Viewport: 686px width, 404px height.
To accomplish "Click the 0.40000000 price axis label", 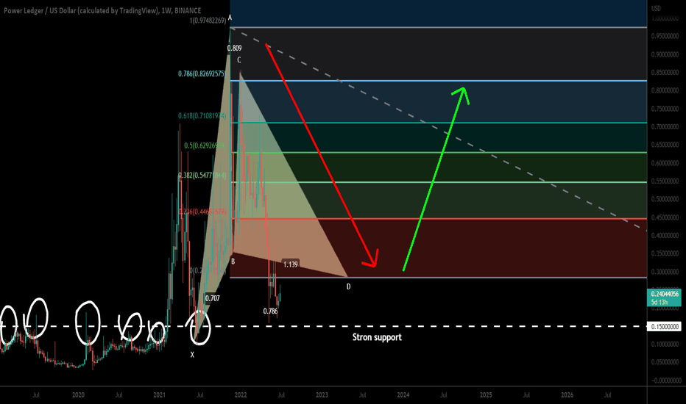I will [665, 235].
